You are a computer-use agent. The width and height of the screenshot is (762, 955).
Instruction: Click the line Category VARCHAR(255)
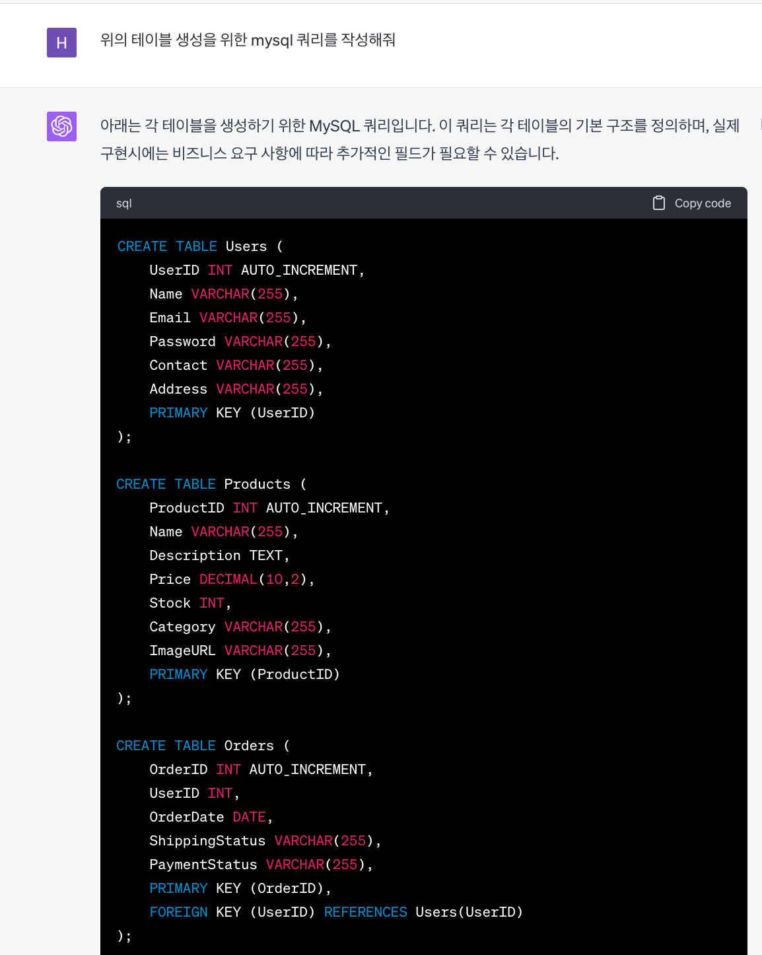coord(240,627)
